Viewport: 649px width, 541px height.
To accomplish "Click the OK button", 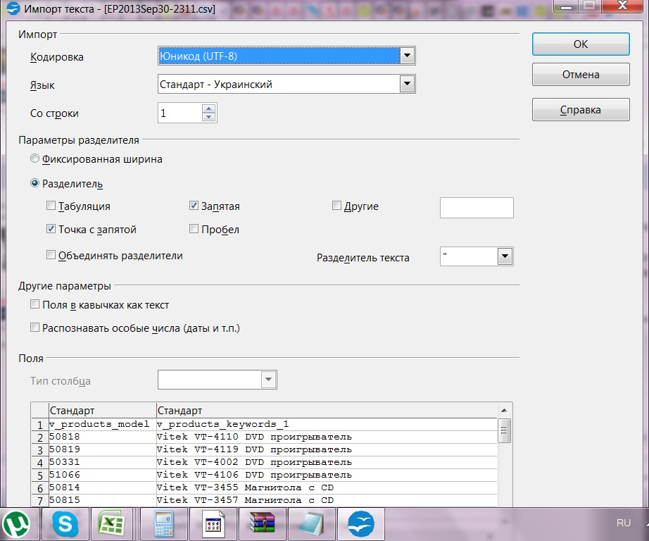I will click(x=581, y=44).
